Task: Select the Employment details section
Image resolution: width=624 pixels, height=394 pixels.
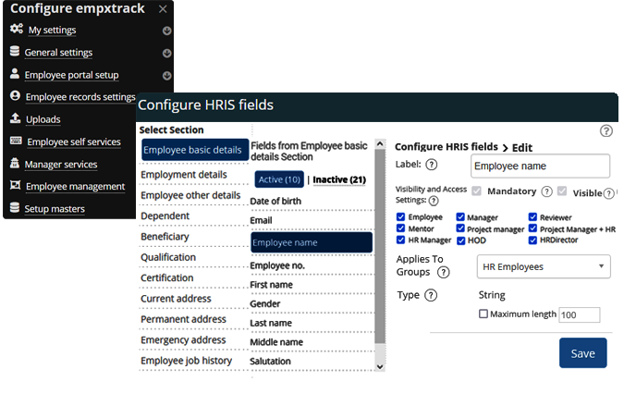Action: [184, 175]
